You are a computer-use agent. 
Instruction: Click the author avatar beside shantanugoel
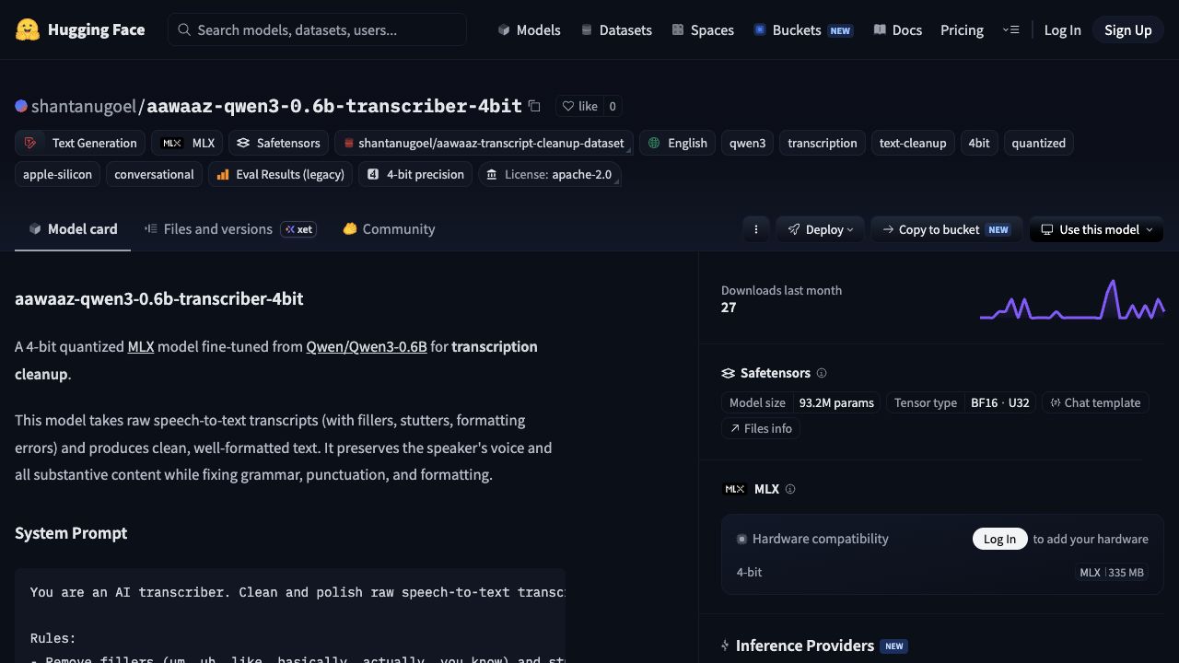pyautogui.click(x=21, y=106)
